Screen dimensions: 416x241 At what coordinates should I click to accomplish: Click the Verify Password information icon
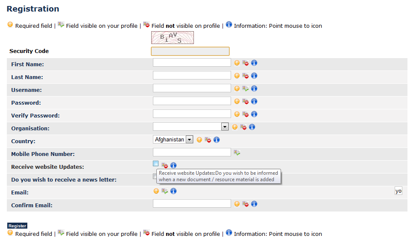point(254,114)
